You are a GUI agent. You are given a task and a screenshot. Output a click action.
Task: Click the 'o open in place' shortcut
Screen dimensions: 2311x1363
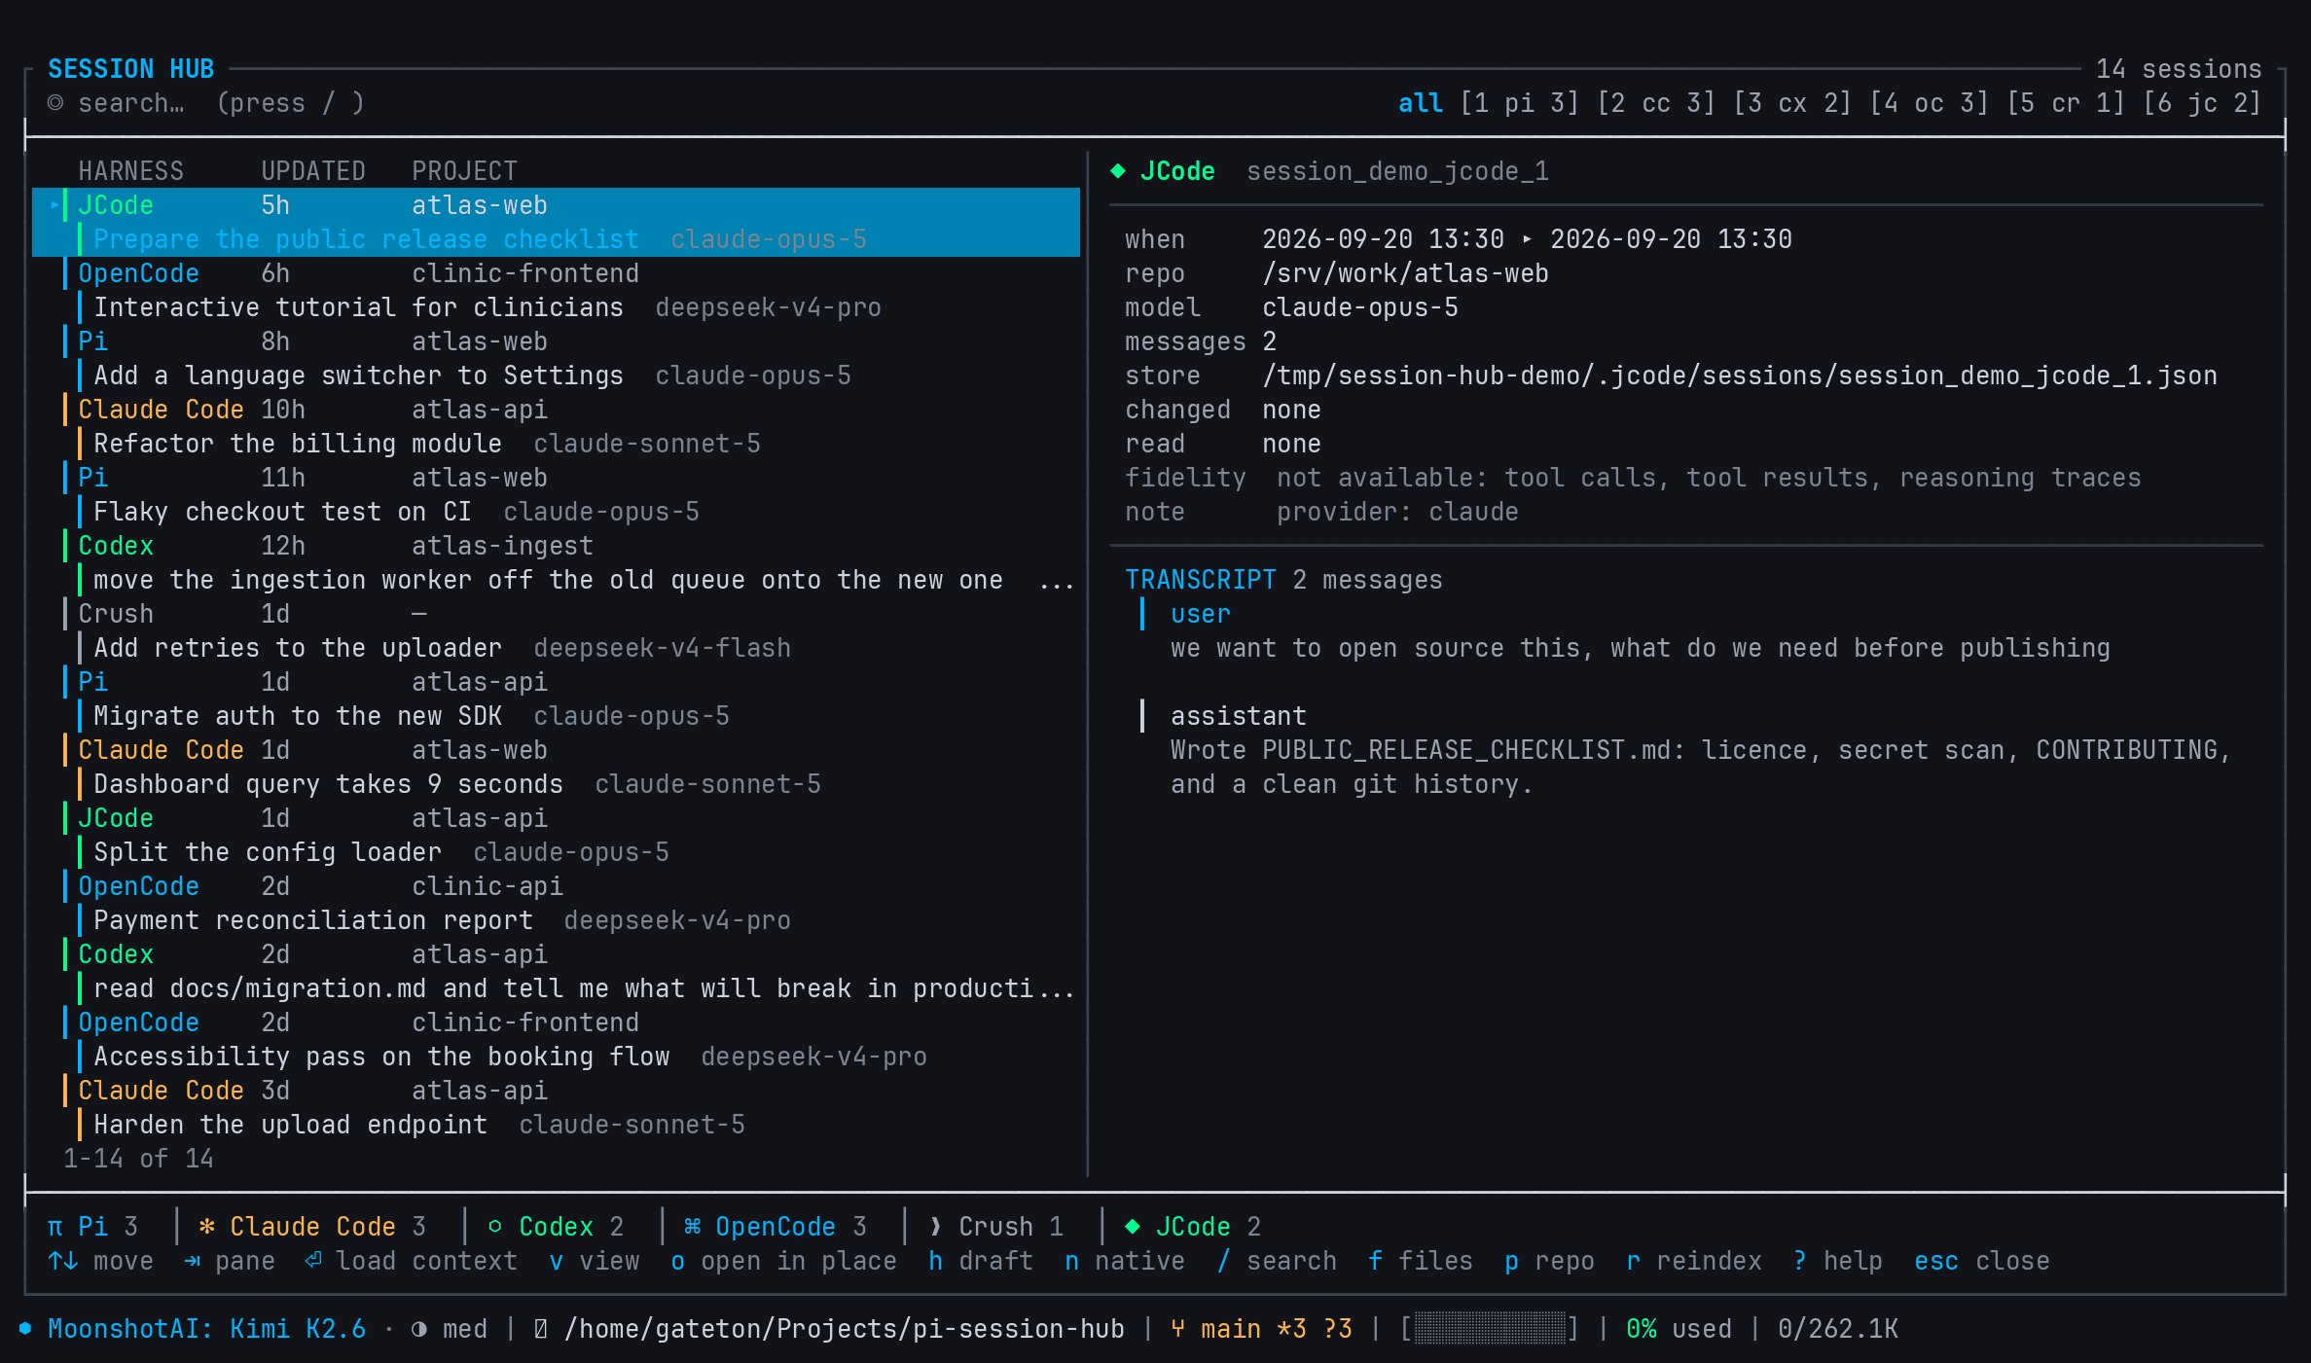(783, 1261)
